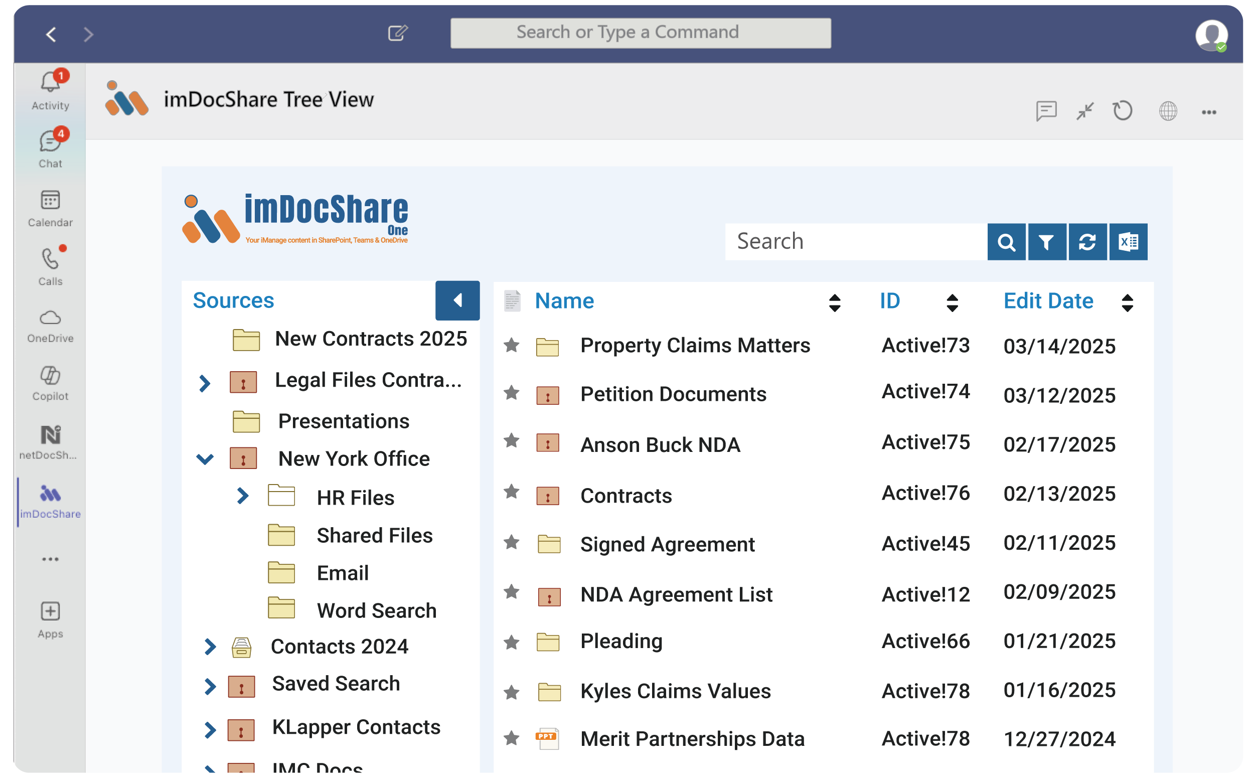
Task: Expand the HR Files folder
Action: (x=243, y=496)
